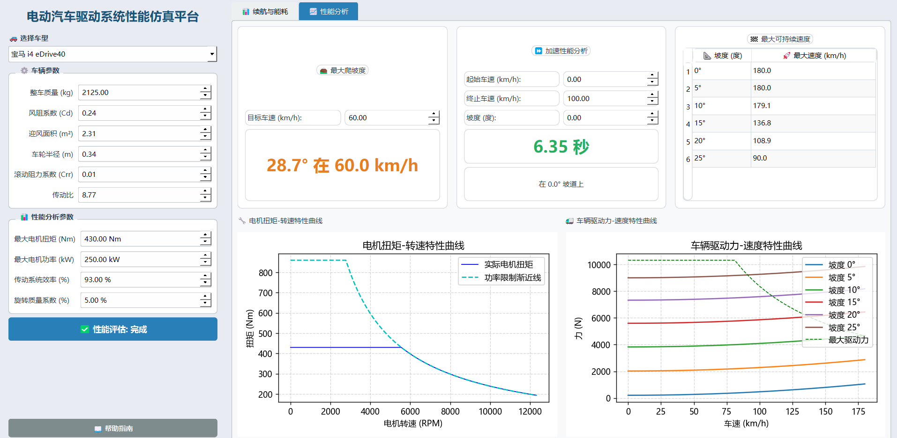This screenshot has width=897, height=438.
Task: Increase 滚动阻力系数 (Crr) with up arrow
Action: 205,171
